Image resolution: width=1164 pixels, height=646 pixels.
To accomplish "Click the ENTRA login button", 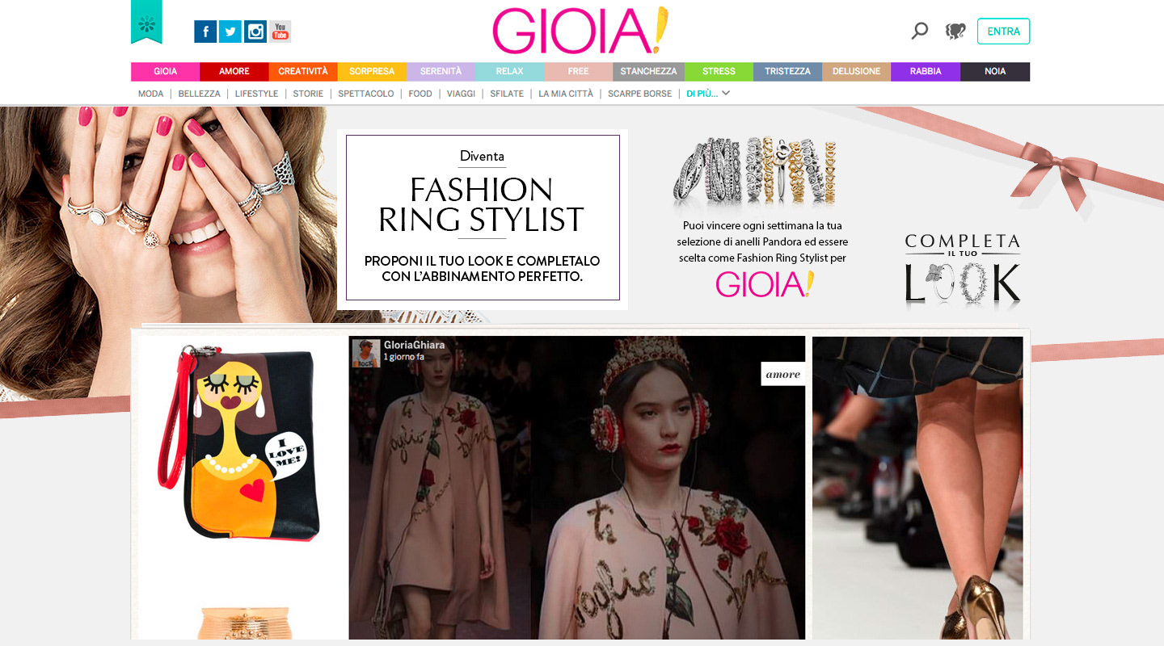I will [x=1003, y=31].
